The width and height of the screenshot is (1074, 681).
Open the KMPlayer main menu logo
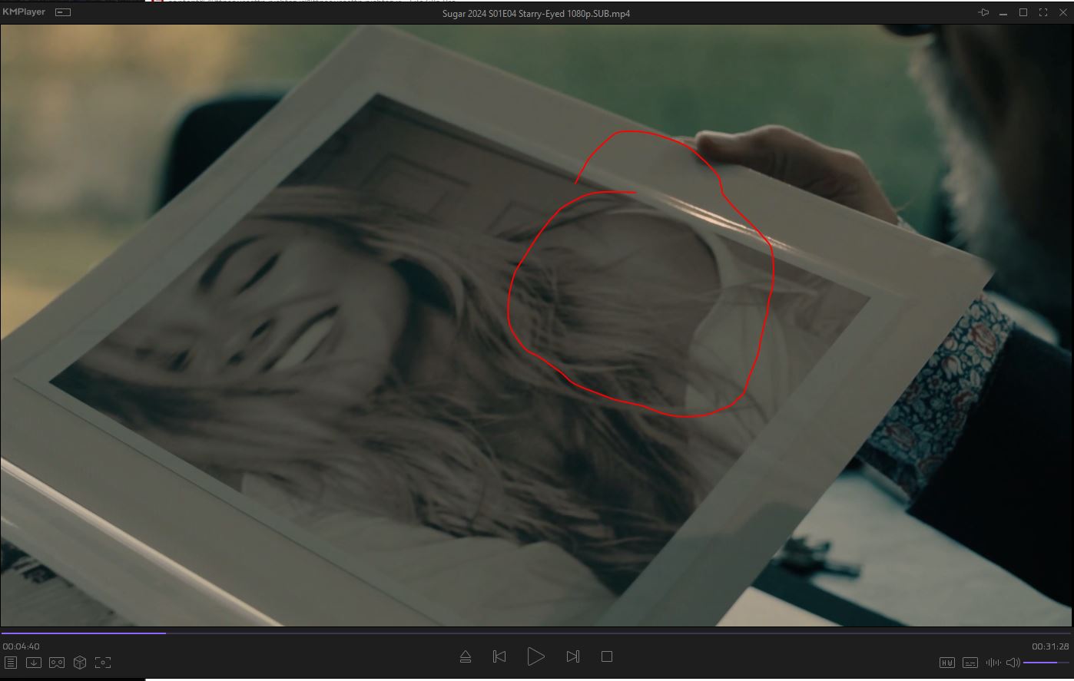pyautogui.click(x=24, y=12)
